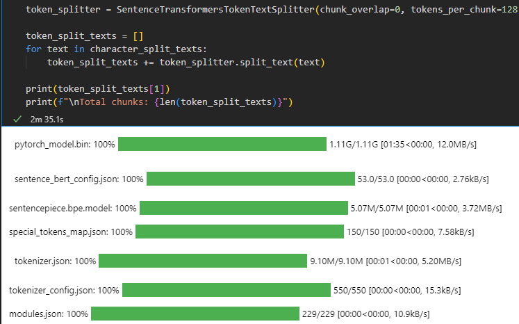Viewport: 519px width, 324px height.
Task: Click the 1.11G/1.11G download stats text
Action: coord(403,145)
